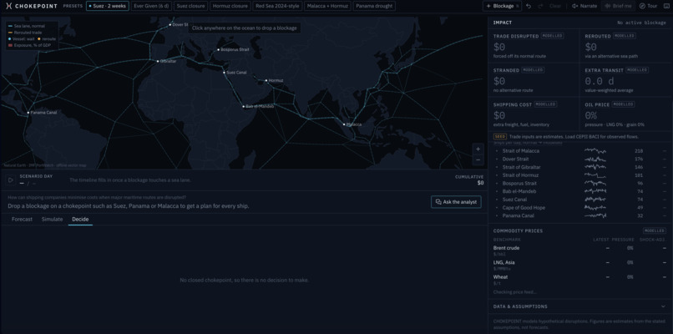Redo arrow icon in top toolbar
Image resolution: width=673 pixels, height=334 pixels.
click(x=540, y=6)
